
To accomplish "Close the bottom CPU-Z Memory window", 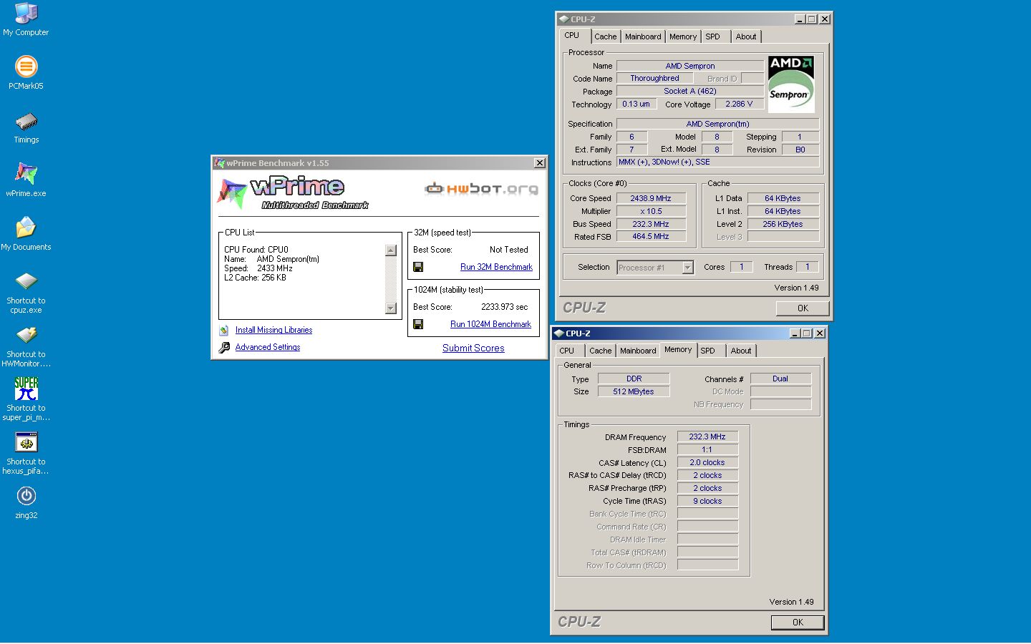I will (820, 333).
